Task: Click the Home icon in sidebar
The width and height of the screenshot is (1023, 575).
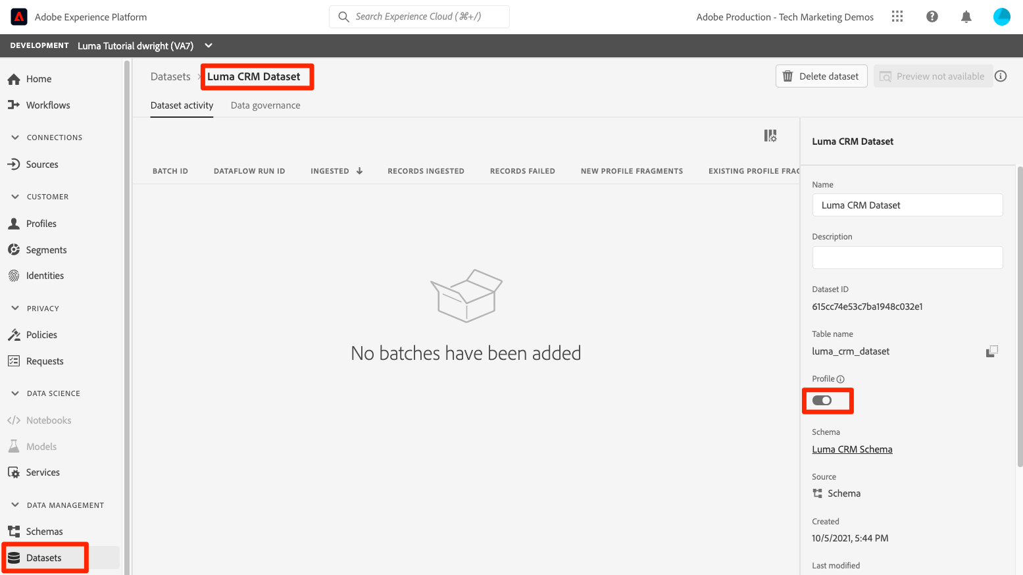Action: tap(14, 79)
